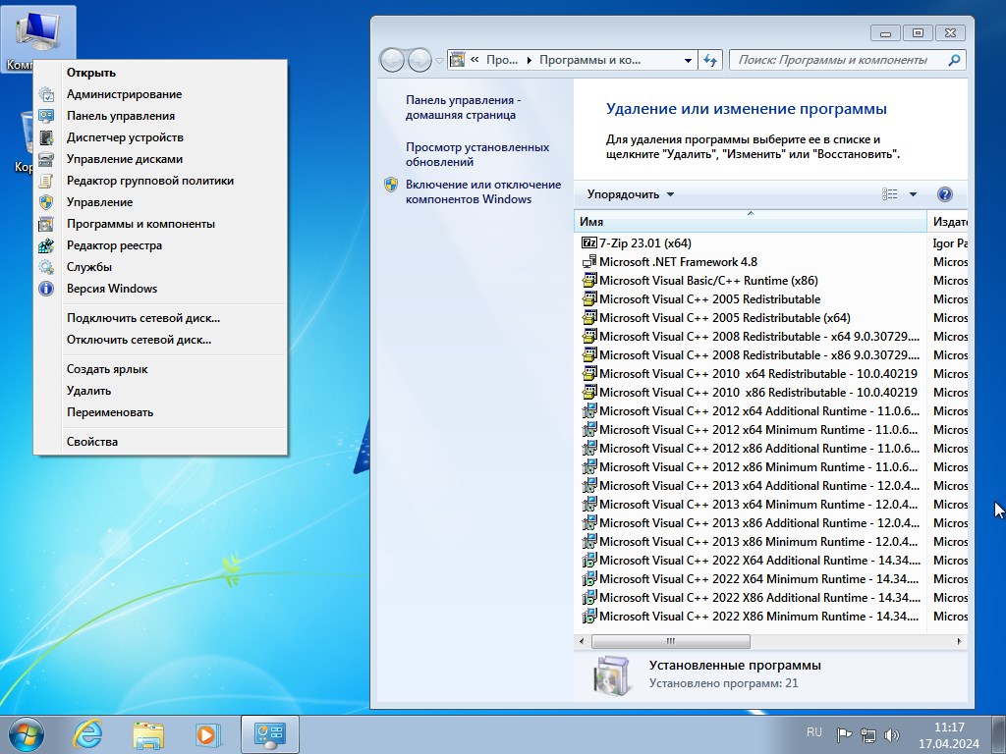This screenshot has width=1006, height=754.
Task: Click the Программы и ко... breadcrumb segment
Action: point(589,60)
